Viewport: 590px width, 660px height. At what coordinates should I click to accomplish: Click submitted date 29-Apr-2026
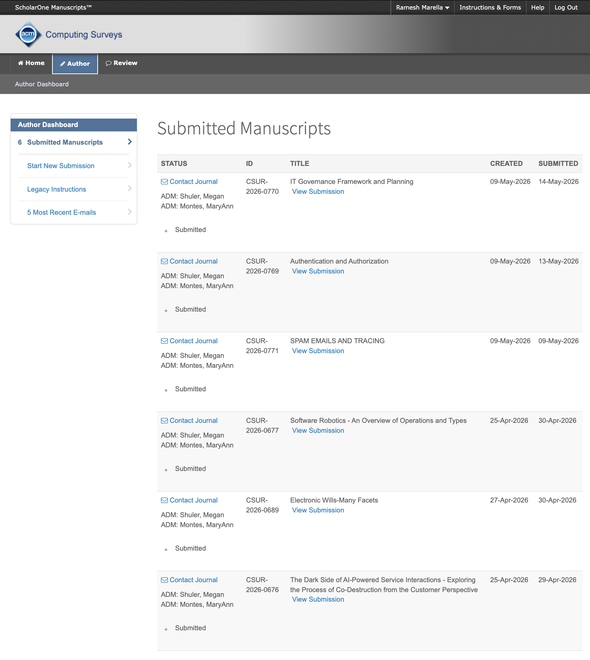pyautogui.click(x=557, y=580)
